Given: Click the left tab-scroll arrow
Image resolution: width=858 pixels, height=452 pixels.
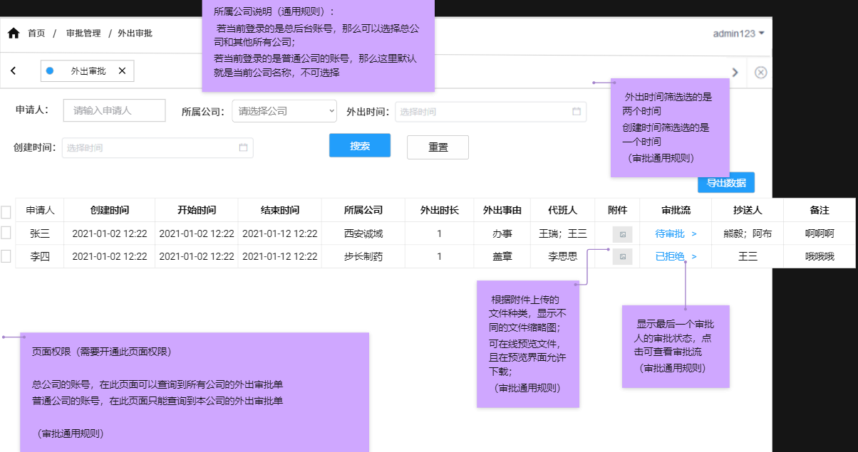Looking at the screenshot, I should [x=14, y=70].
